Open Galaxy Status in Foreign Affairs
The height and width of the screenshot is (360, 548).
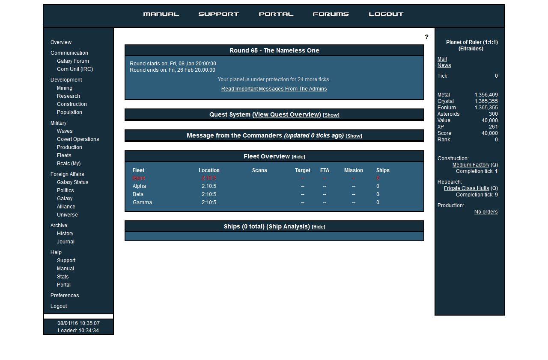73,182
